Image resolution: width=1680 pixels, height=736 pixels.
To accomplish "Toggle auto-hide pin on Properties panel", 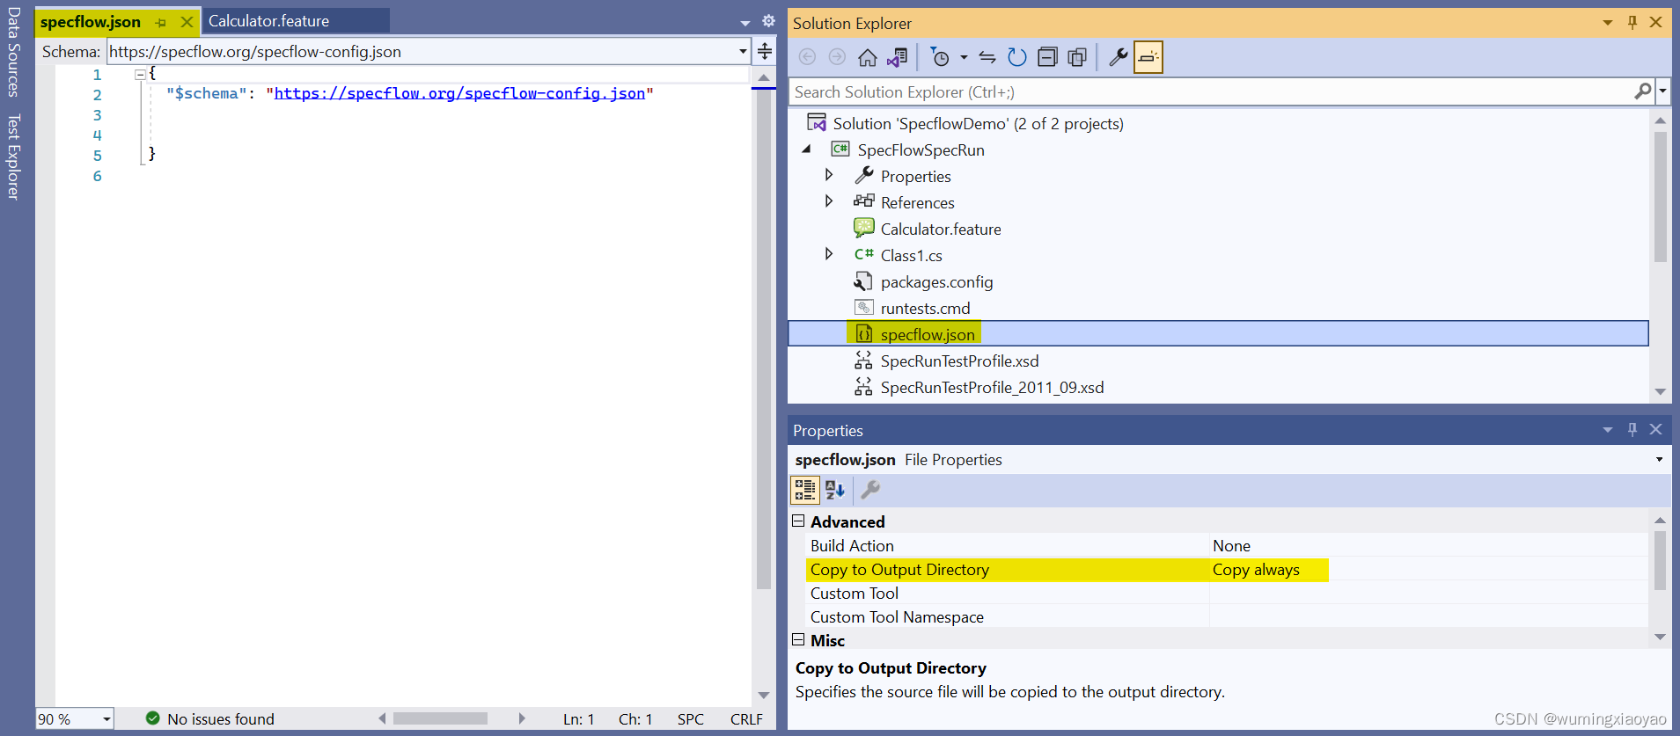I will [x=1632, y=429].
